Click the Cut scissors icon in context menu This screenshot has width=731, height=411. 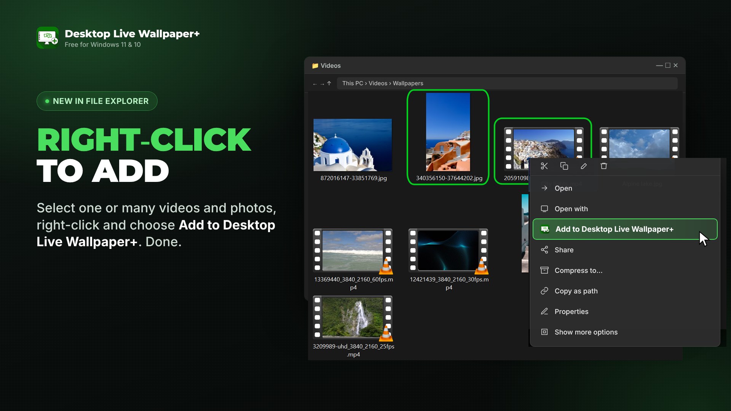coord(544,166)
